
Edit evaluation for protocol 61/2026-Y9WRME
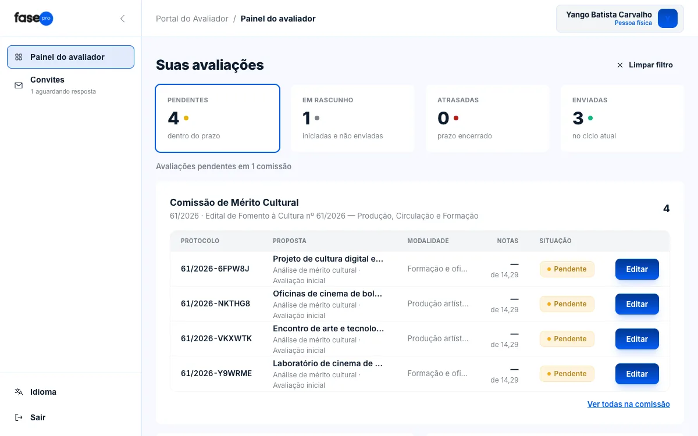[x=637, y=374]
